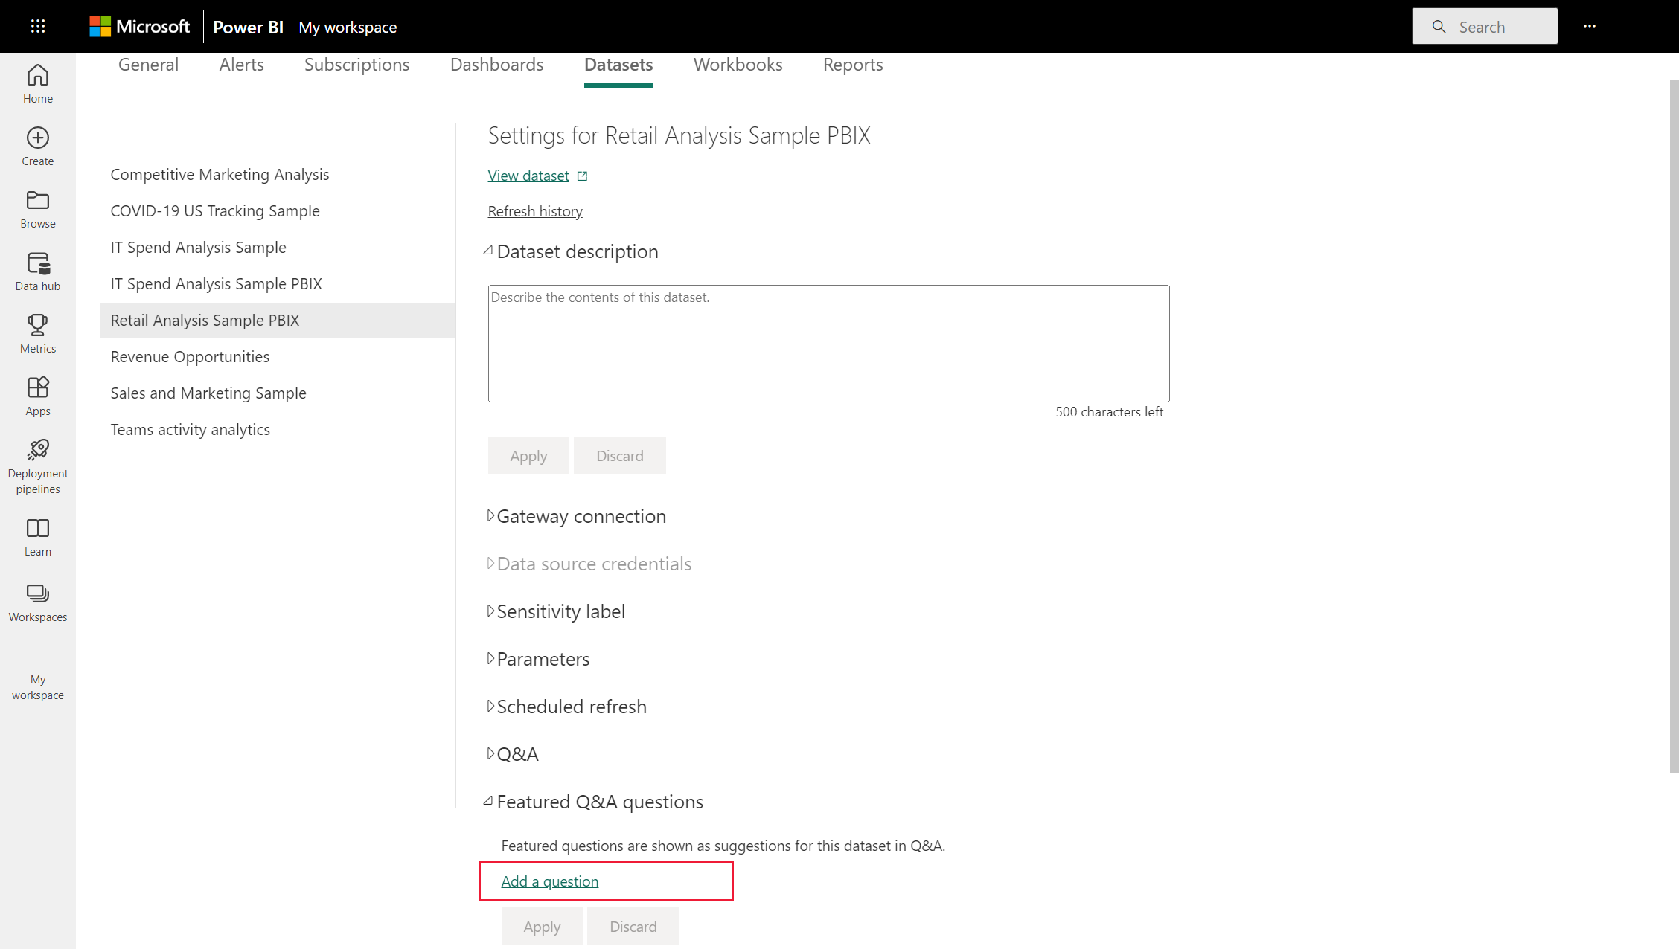Select the Reports tab
Image resolution: width=1679 pixels, height=949 pixels.
(852, 65)
